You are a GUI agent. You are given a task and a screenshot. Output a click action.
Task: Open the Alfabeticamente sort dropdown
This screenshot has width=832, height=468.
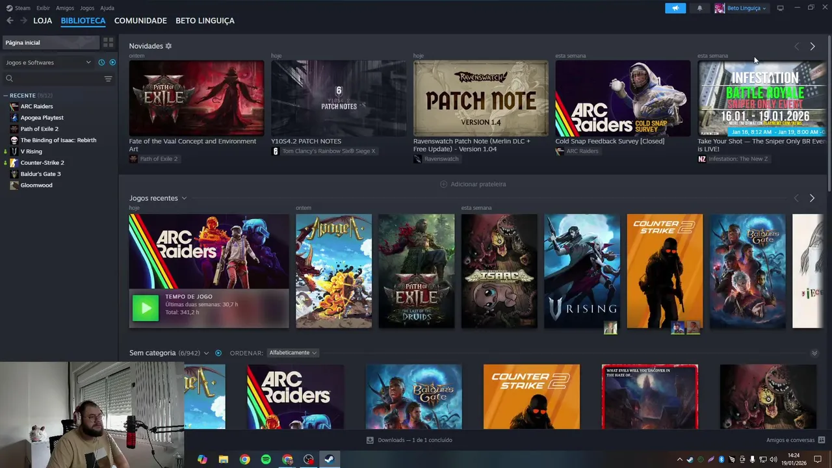pos(292,353)
